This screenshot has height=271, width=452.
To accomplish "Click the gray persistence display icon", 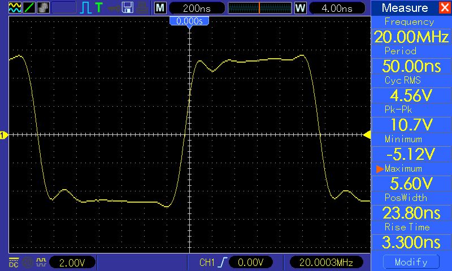I will coord(43,8).
